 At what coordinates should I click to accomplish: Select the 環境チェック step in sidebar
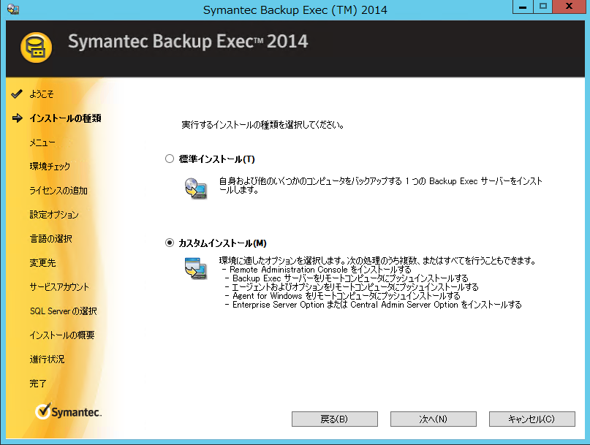[50, 167]
